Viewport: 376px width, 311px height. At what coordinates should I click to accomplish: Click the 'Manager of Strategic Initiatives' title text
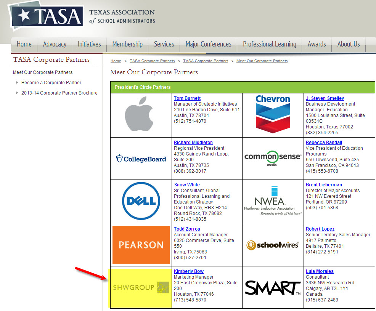[205, 104]
